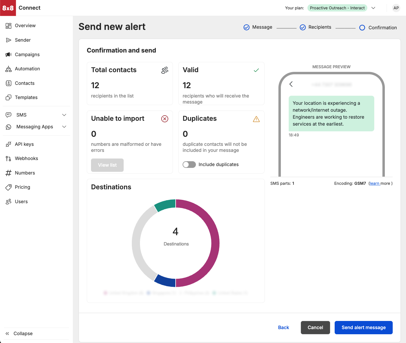Open Webhooks settings

click(x=26, y=159)
